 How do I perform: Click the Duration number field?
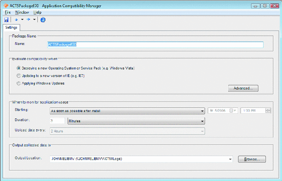pyautogui.click(x=57, y=121)
